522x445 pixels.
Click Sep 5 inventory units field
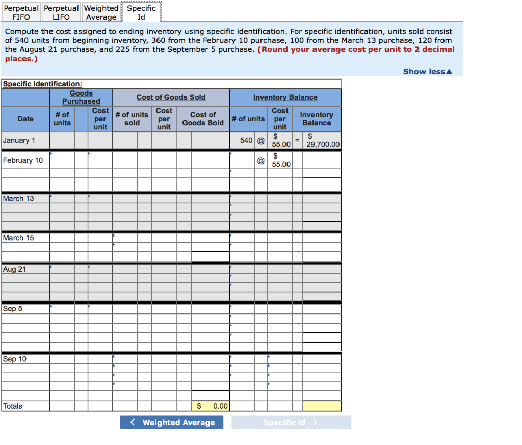[242, 309]
